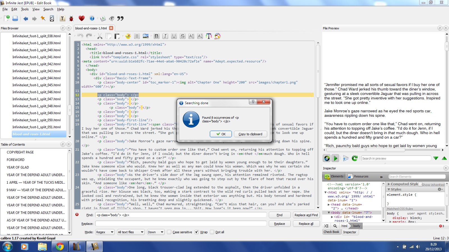Open the Search menu

coord(48,9)
